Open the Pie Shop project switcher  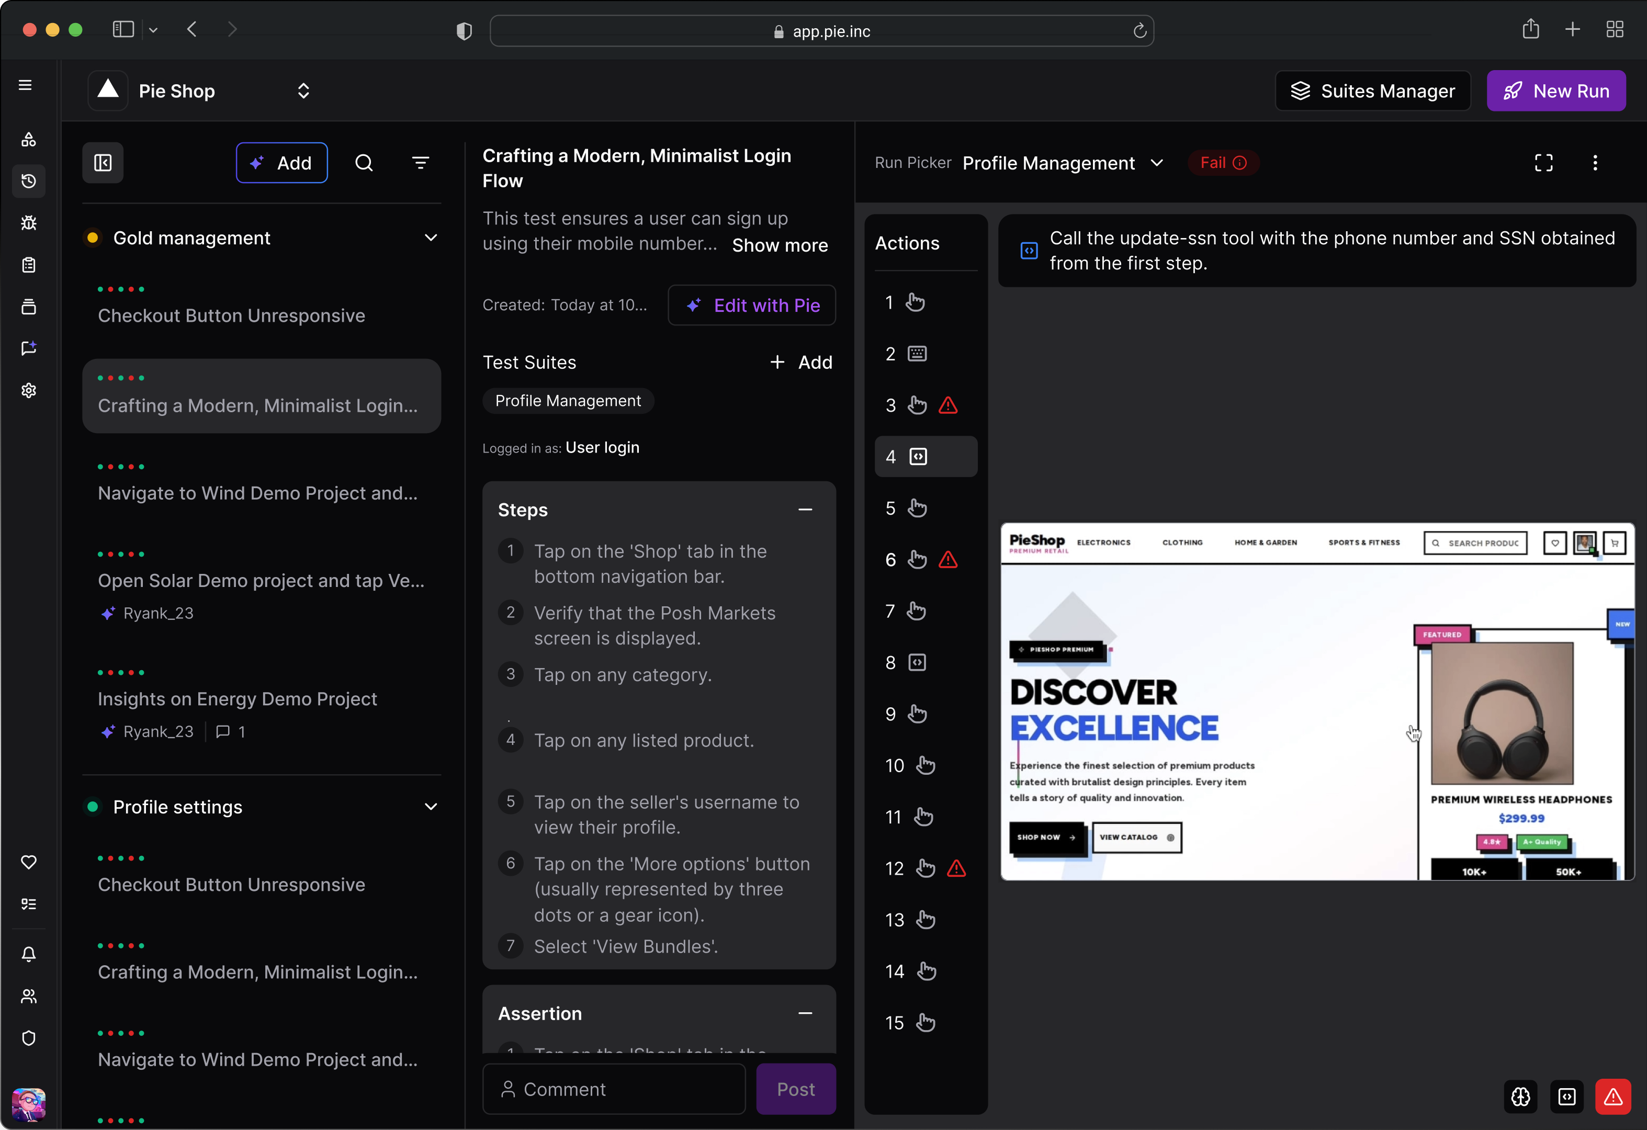pos(302,91)
